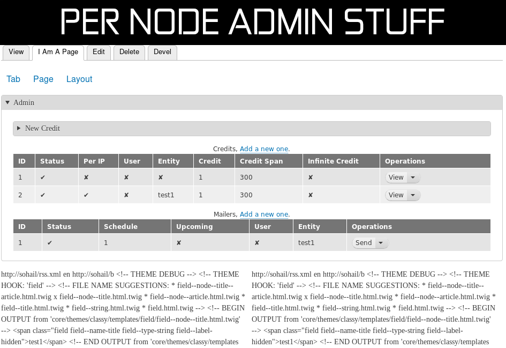Viewport: 506px width, 348px height.
Task: Click Upcoming cross mark in mailer row
Action: pos(178,243)
